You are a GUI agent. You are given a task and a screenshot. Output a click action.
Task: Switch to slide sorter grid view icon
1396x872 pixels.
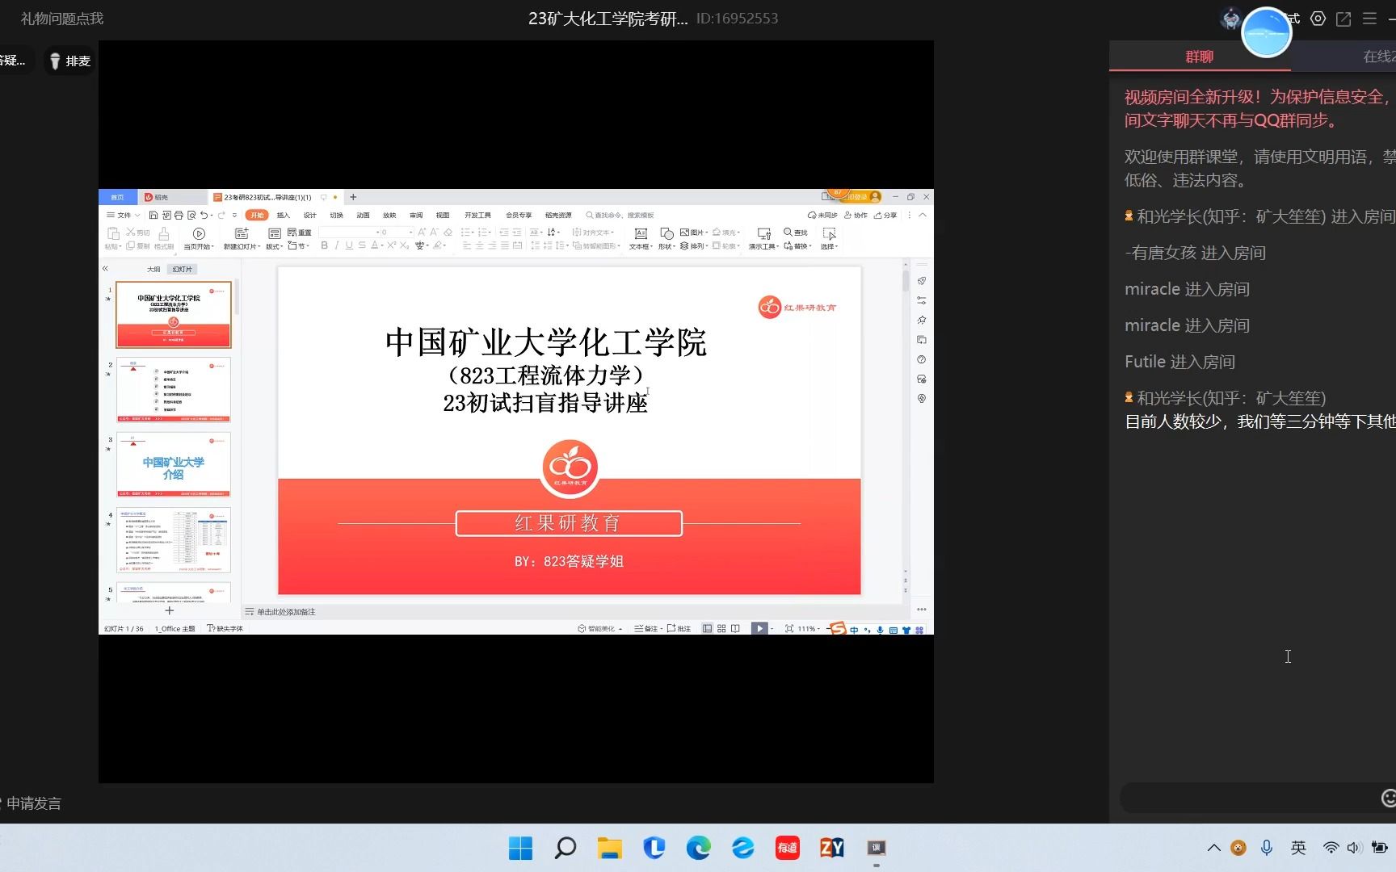721,628
